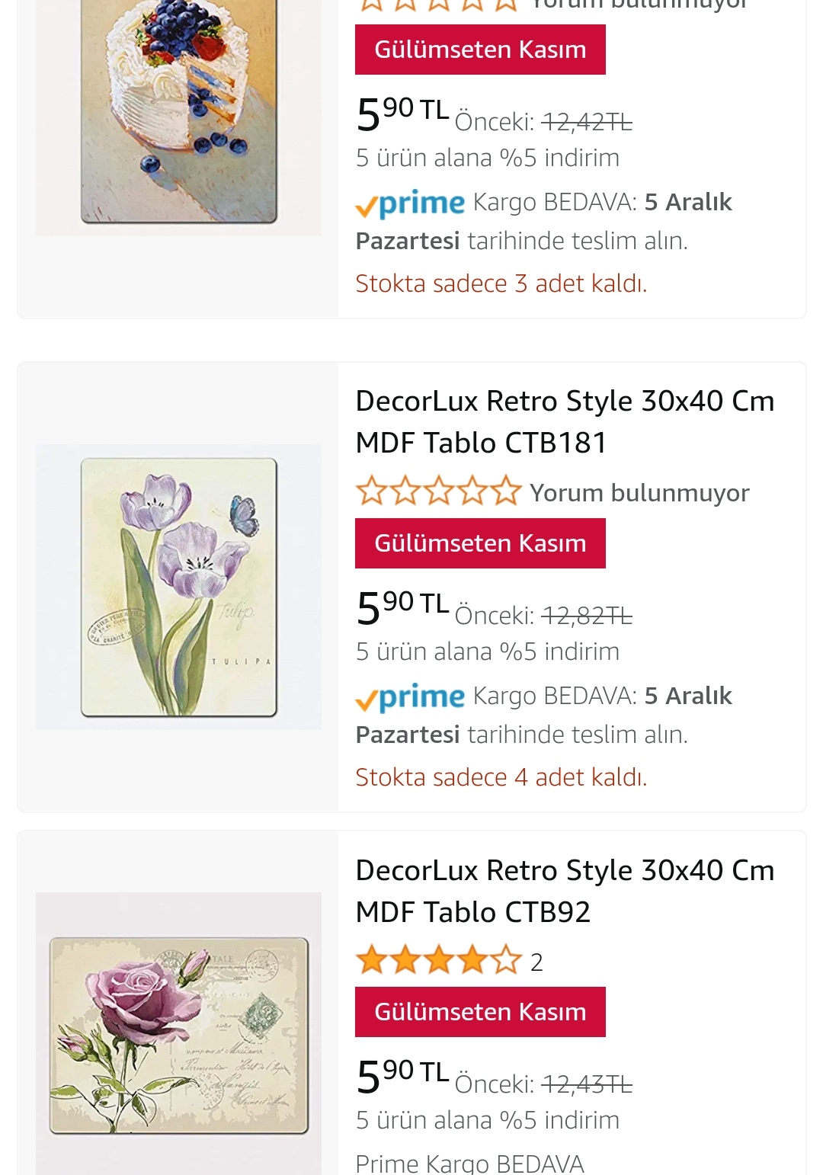823x1175 pixels.
Task: Click 'Prime Kargo BEDAVA' on CTB92
Action: point(469,1164)
